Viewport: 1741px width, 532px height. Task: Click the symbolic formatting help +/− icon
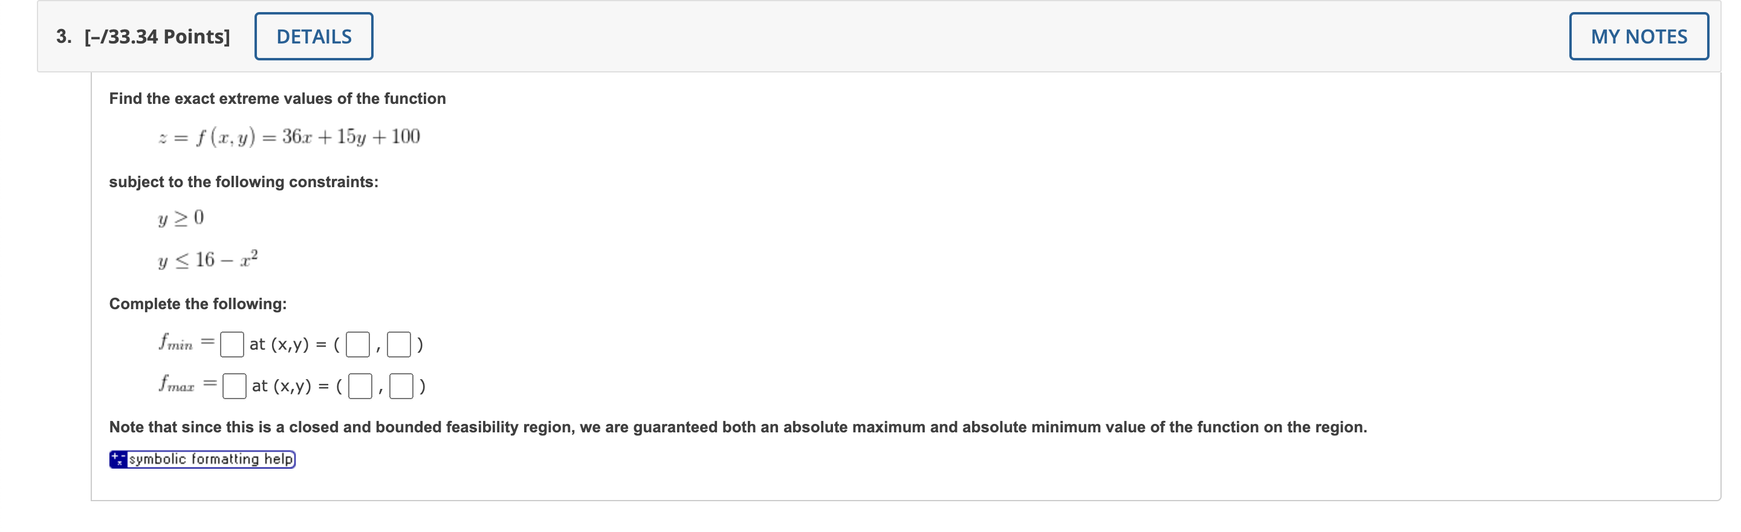(x=118, y=458)
